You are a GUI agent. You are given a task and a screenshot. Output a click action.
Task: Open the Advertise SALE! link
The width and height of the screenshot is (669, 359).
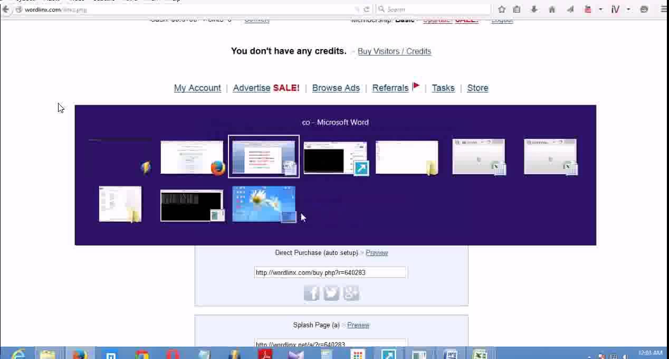[x=266, y=88]
